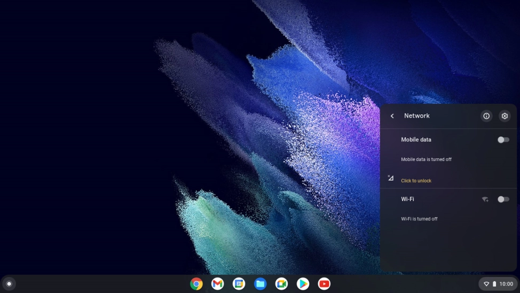Click the locked SIM signal icon
520x293 pixels.
(391, 178)
